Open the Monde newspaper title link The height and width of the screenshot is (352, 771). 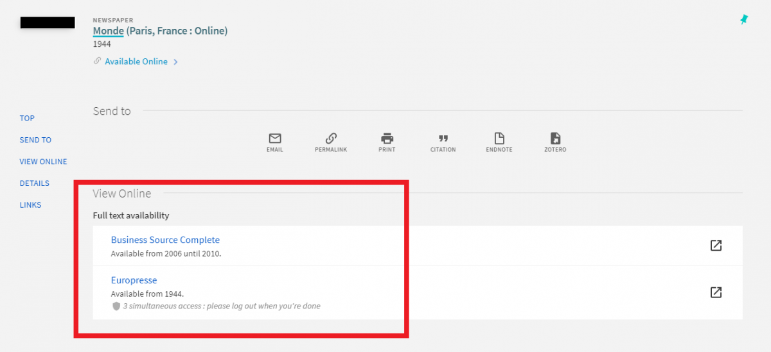(160, 31)
